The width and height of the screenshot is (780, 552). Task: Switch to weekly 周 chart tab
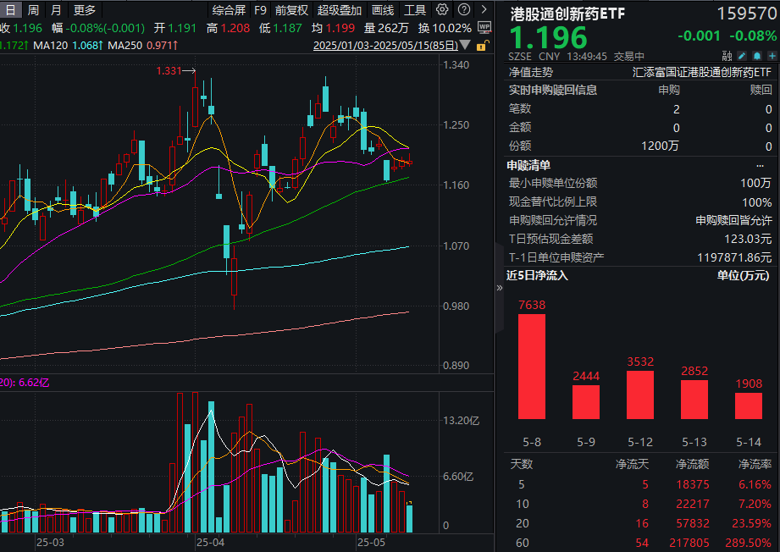[32, 10]
